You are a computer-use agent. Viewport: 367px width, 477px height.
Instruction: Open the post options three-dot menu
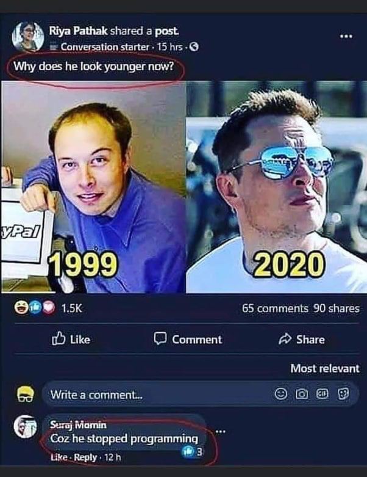(346, 36)
